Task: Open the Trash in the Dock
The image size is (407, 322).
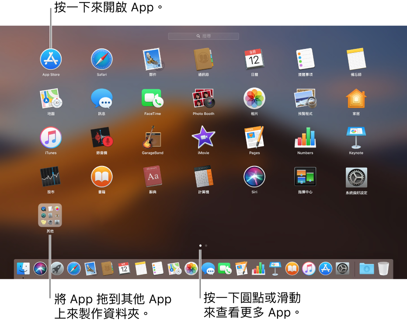Action: (x=383, y=268)
